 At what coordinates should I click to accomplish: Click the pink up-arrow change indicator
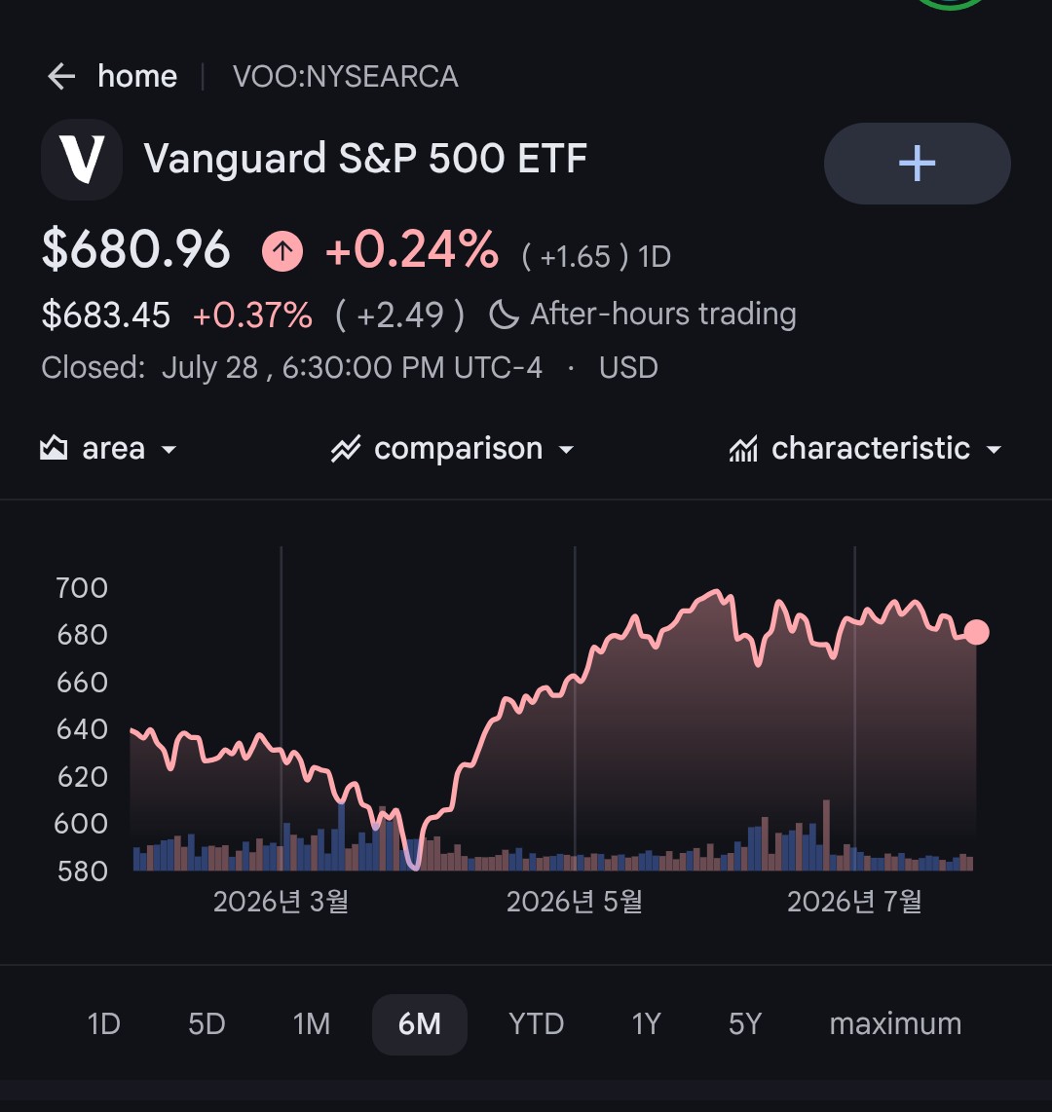coord(282,250)
